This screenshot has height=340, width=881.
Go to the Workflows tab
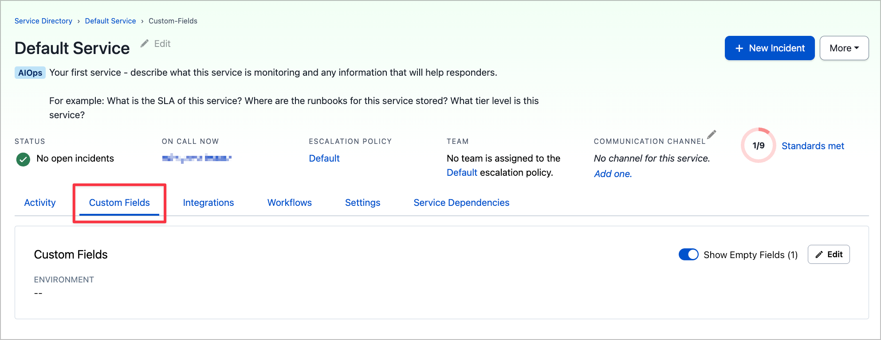pos(290,203)
